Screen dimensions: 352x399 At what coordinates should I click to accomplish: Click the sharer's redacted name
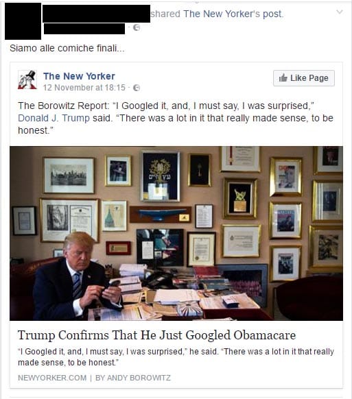pyautogui.click(x=96, y=14)
